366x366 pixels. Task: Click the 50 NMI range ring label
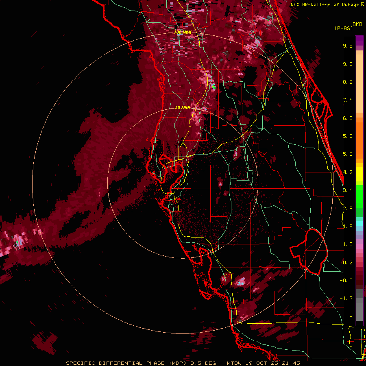tap(183, 107)
